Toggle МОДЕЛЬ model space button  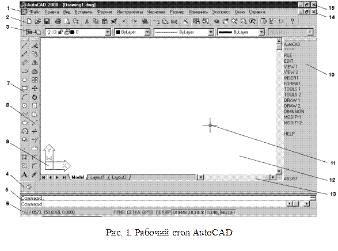point(227,212)
